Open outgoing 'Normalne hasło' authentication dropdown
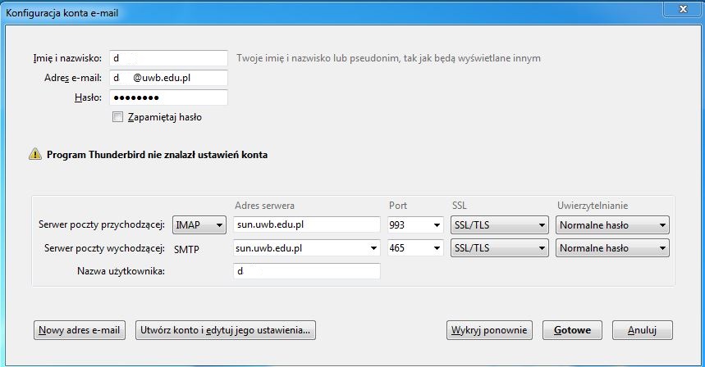705x367 pixels. [x=612, y=247]
